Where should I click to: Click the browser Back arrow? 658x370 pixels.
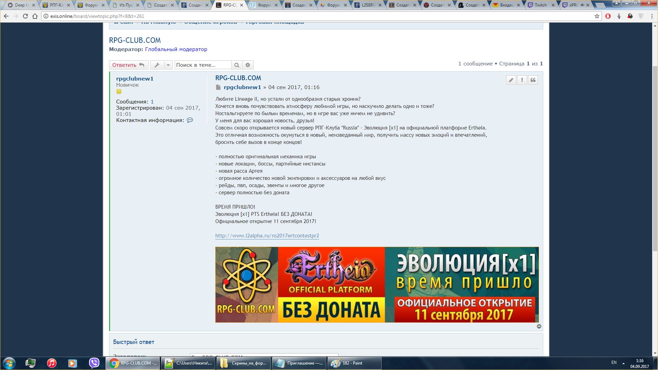pyautogui.click(x=6, y=16)
